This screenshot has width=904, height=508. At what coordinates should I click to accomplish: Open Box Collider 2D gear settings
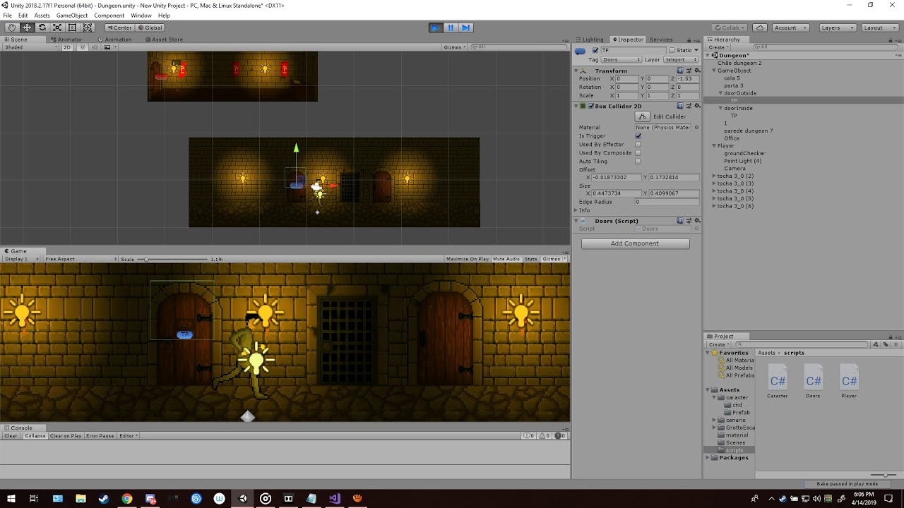696,106
